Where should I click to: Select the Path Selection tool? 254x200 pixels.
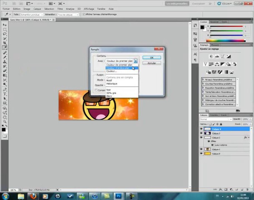click(x=5, y=98)
